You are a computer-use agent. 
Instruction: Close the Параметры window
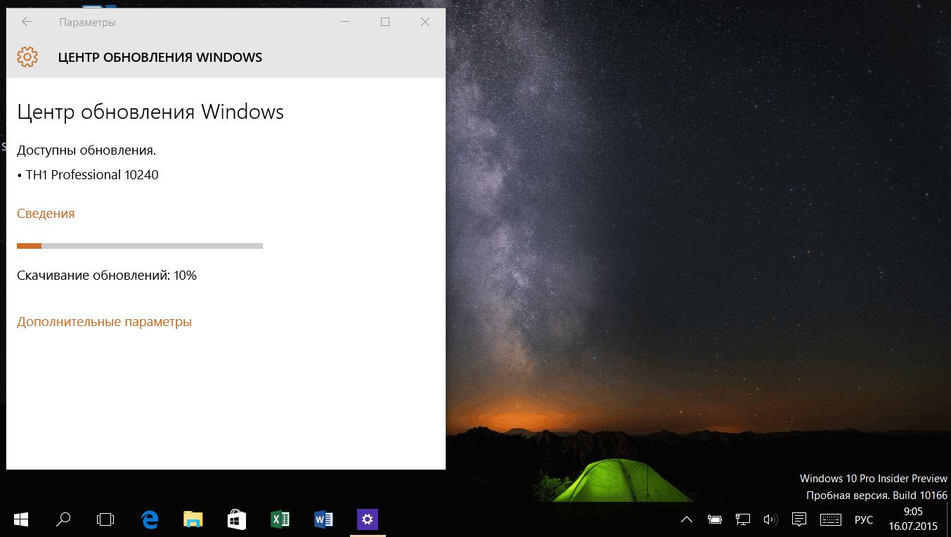click(x=425, y=22)
